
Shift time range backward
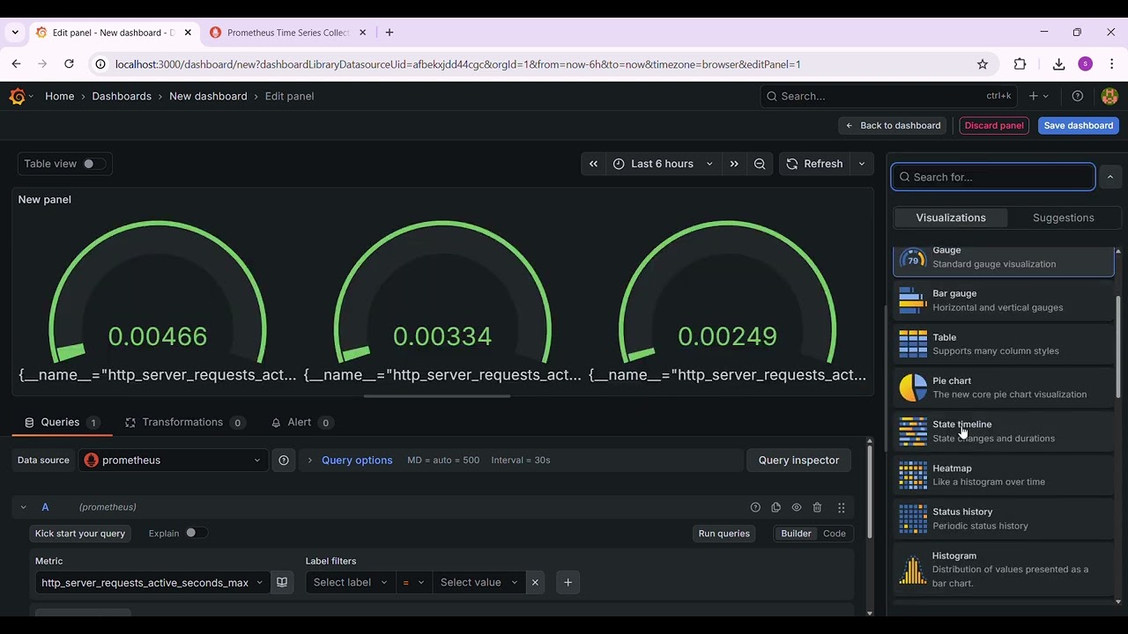(x=593, y=164)
